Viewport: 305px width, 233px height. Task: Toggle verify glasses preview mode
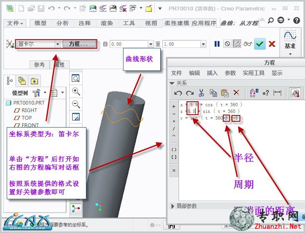248,44
